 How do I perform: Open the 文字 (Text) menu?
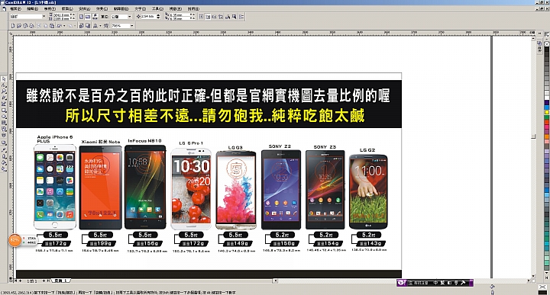(x=140, y=8)
